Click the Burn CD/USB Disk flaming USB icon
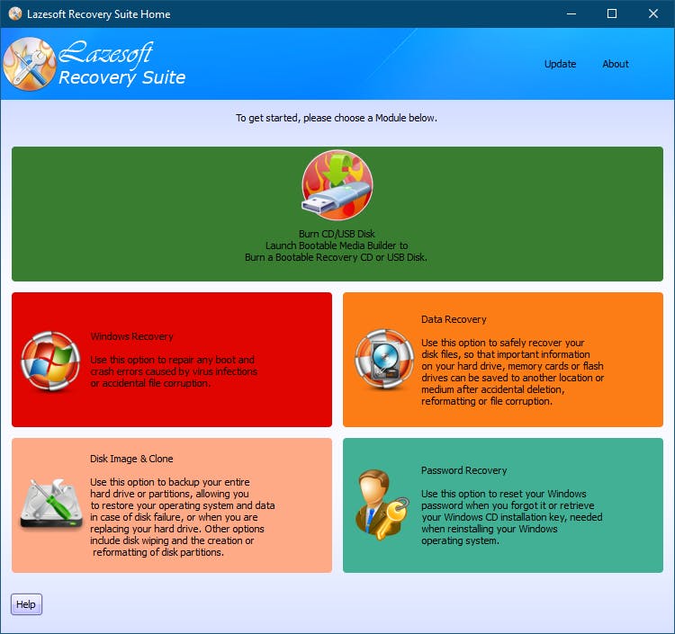 click(x=337, y=185)
